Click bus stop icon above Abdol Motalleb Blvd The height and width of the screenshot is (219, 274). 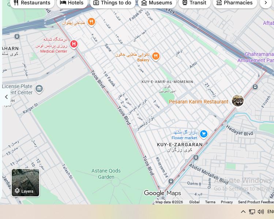196,157
